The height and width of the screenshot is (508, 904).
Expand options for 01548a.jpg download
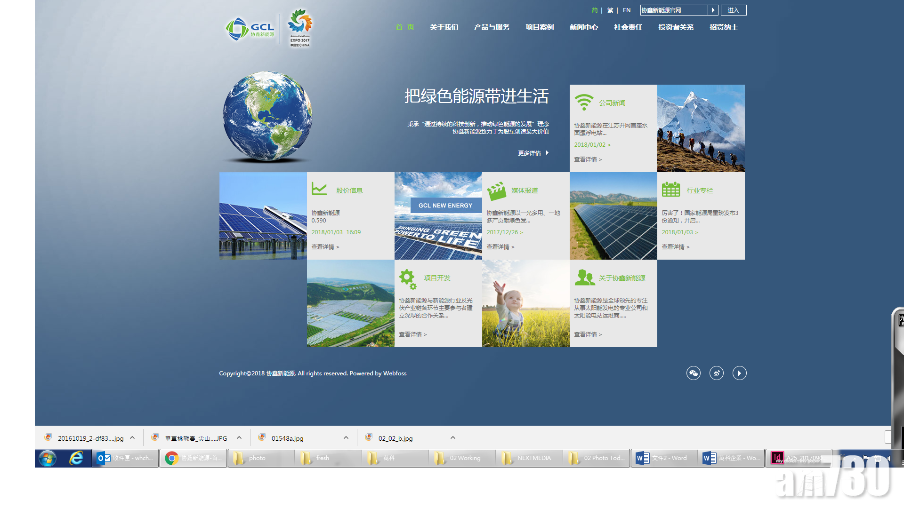click(x=346, y=438)
